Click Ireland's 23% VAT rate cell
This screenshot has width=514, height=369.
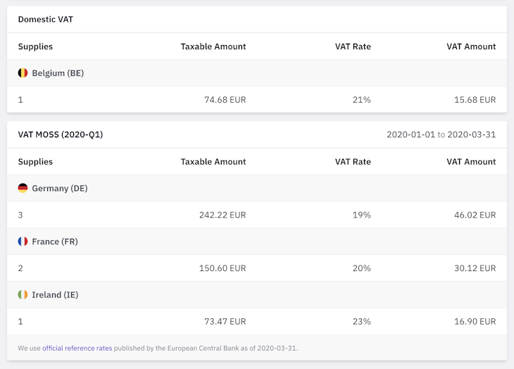pos(361,322)
